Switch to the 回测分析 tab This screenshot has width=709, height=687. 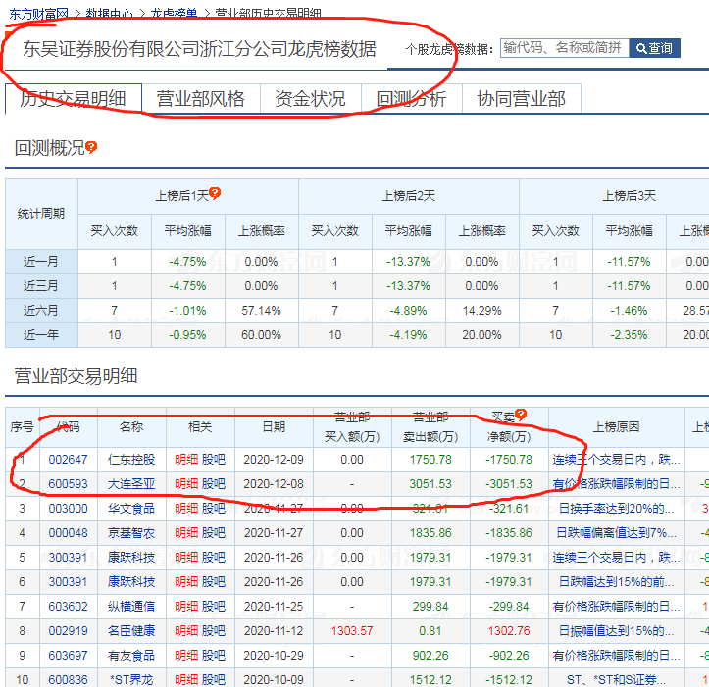[412, 99]
